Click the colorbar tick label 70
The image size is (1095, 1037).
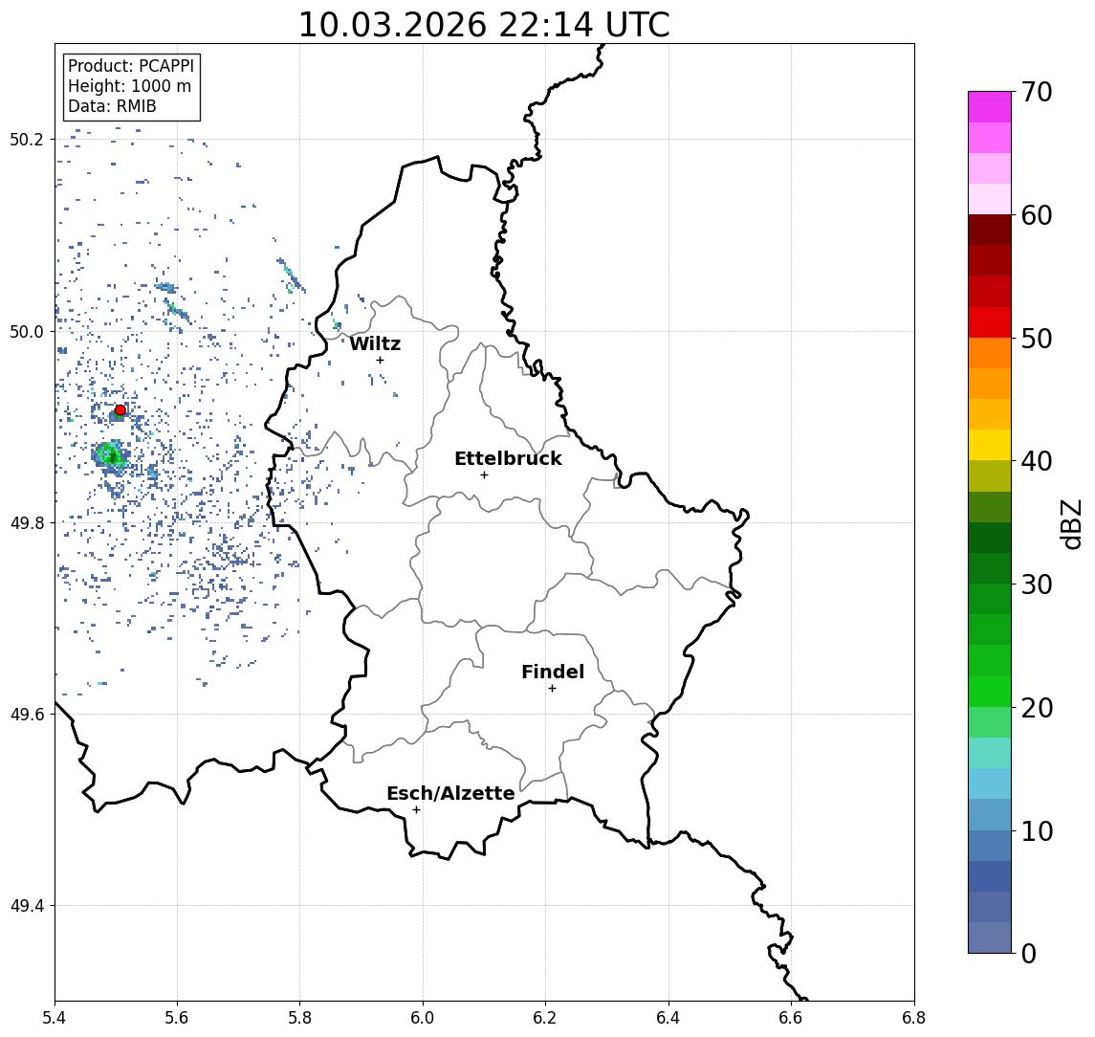pyautogui.click(x=1036, y=92)
